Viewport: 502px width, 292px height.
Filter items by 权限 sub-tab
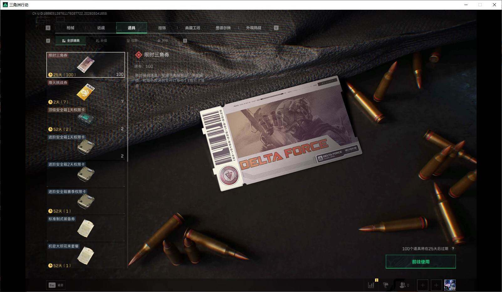(x=132, y=41)
